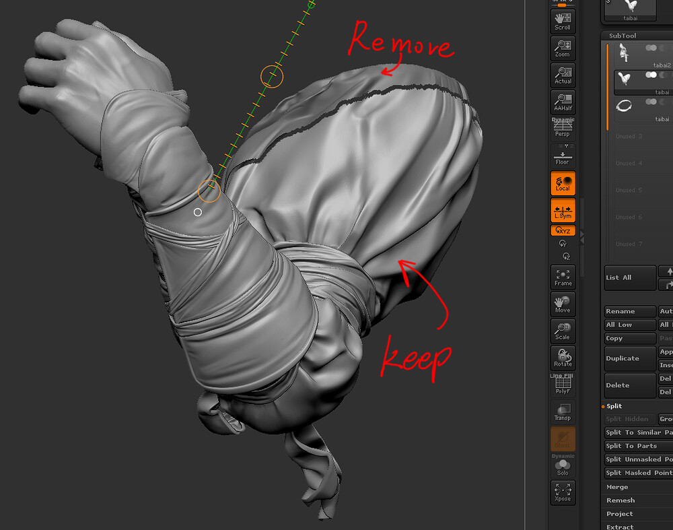Toggle Transp transparency mode
The image size is (673, 530).
click(x=563, y=412)
